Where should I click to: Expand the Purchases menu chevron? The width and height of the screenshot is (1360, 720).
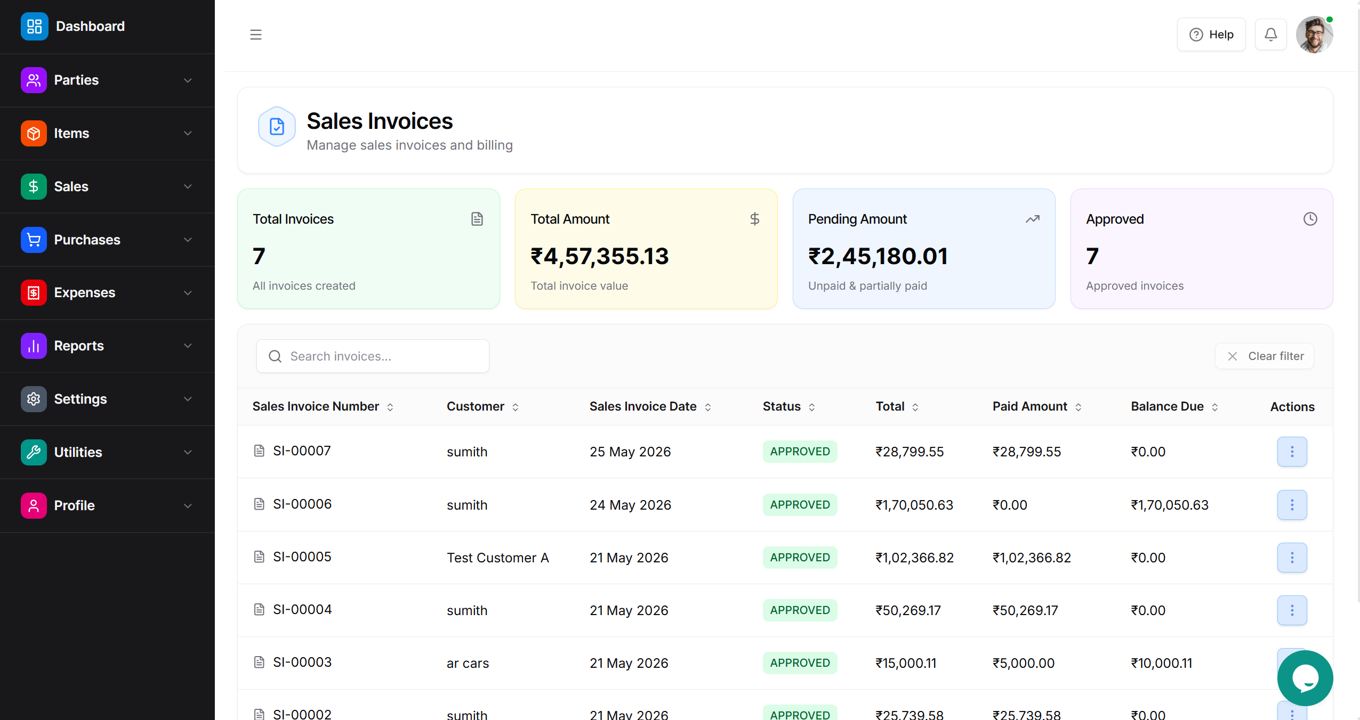(x=188, y=240)
